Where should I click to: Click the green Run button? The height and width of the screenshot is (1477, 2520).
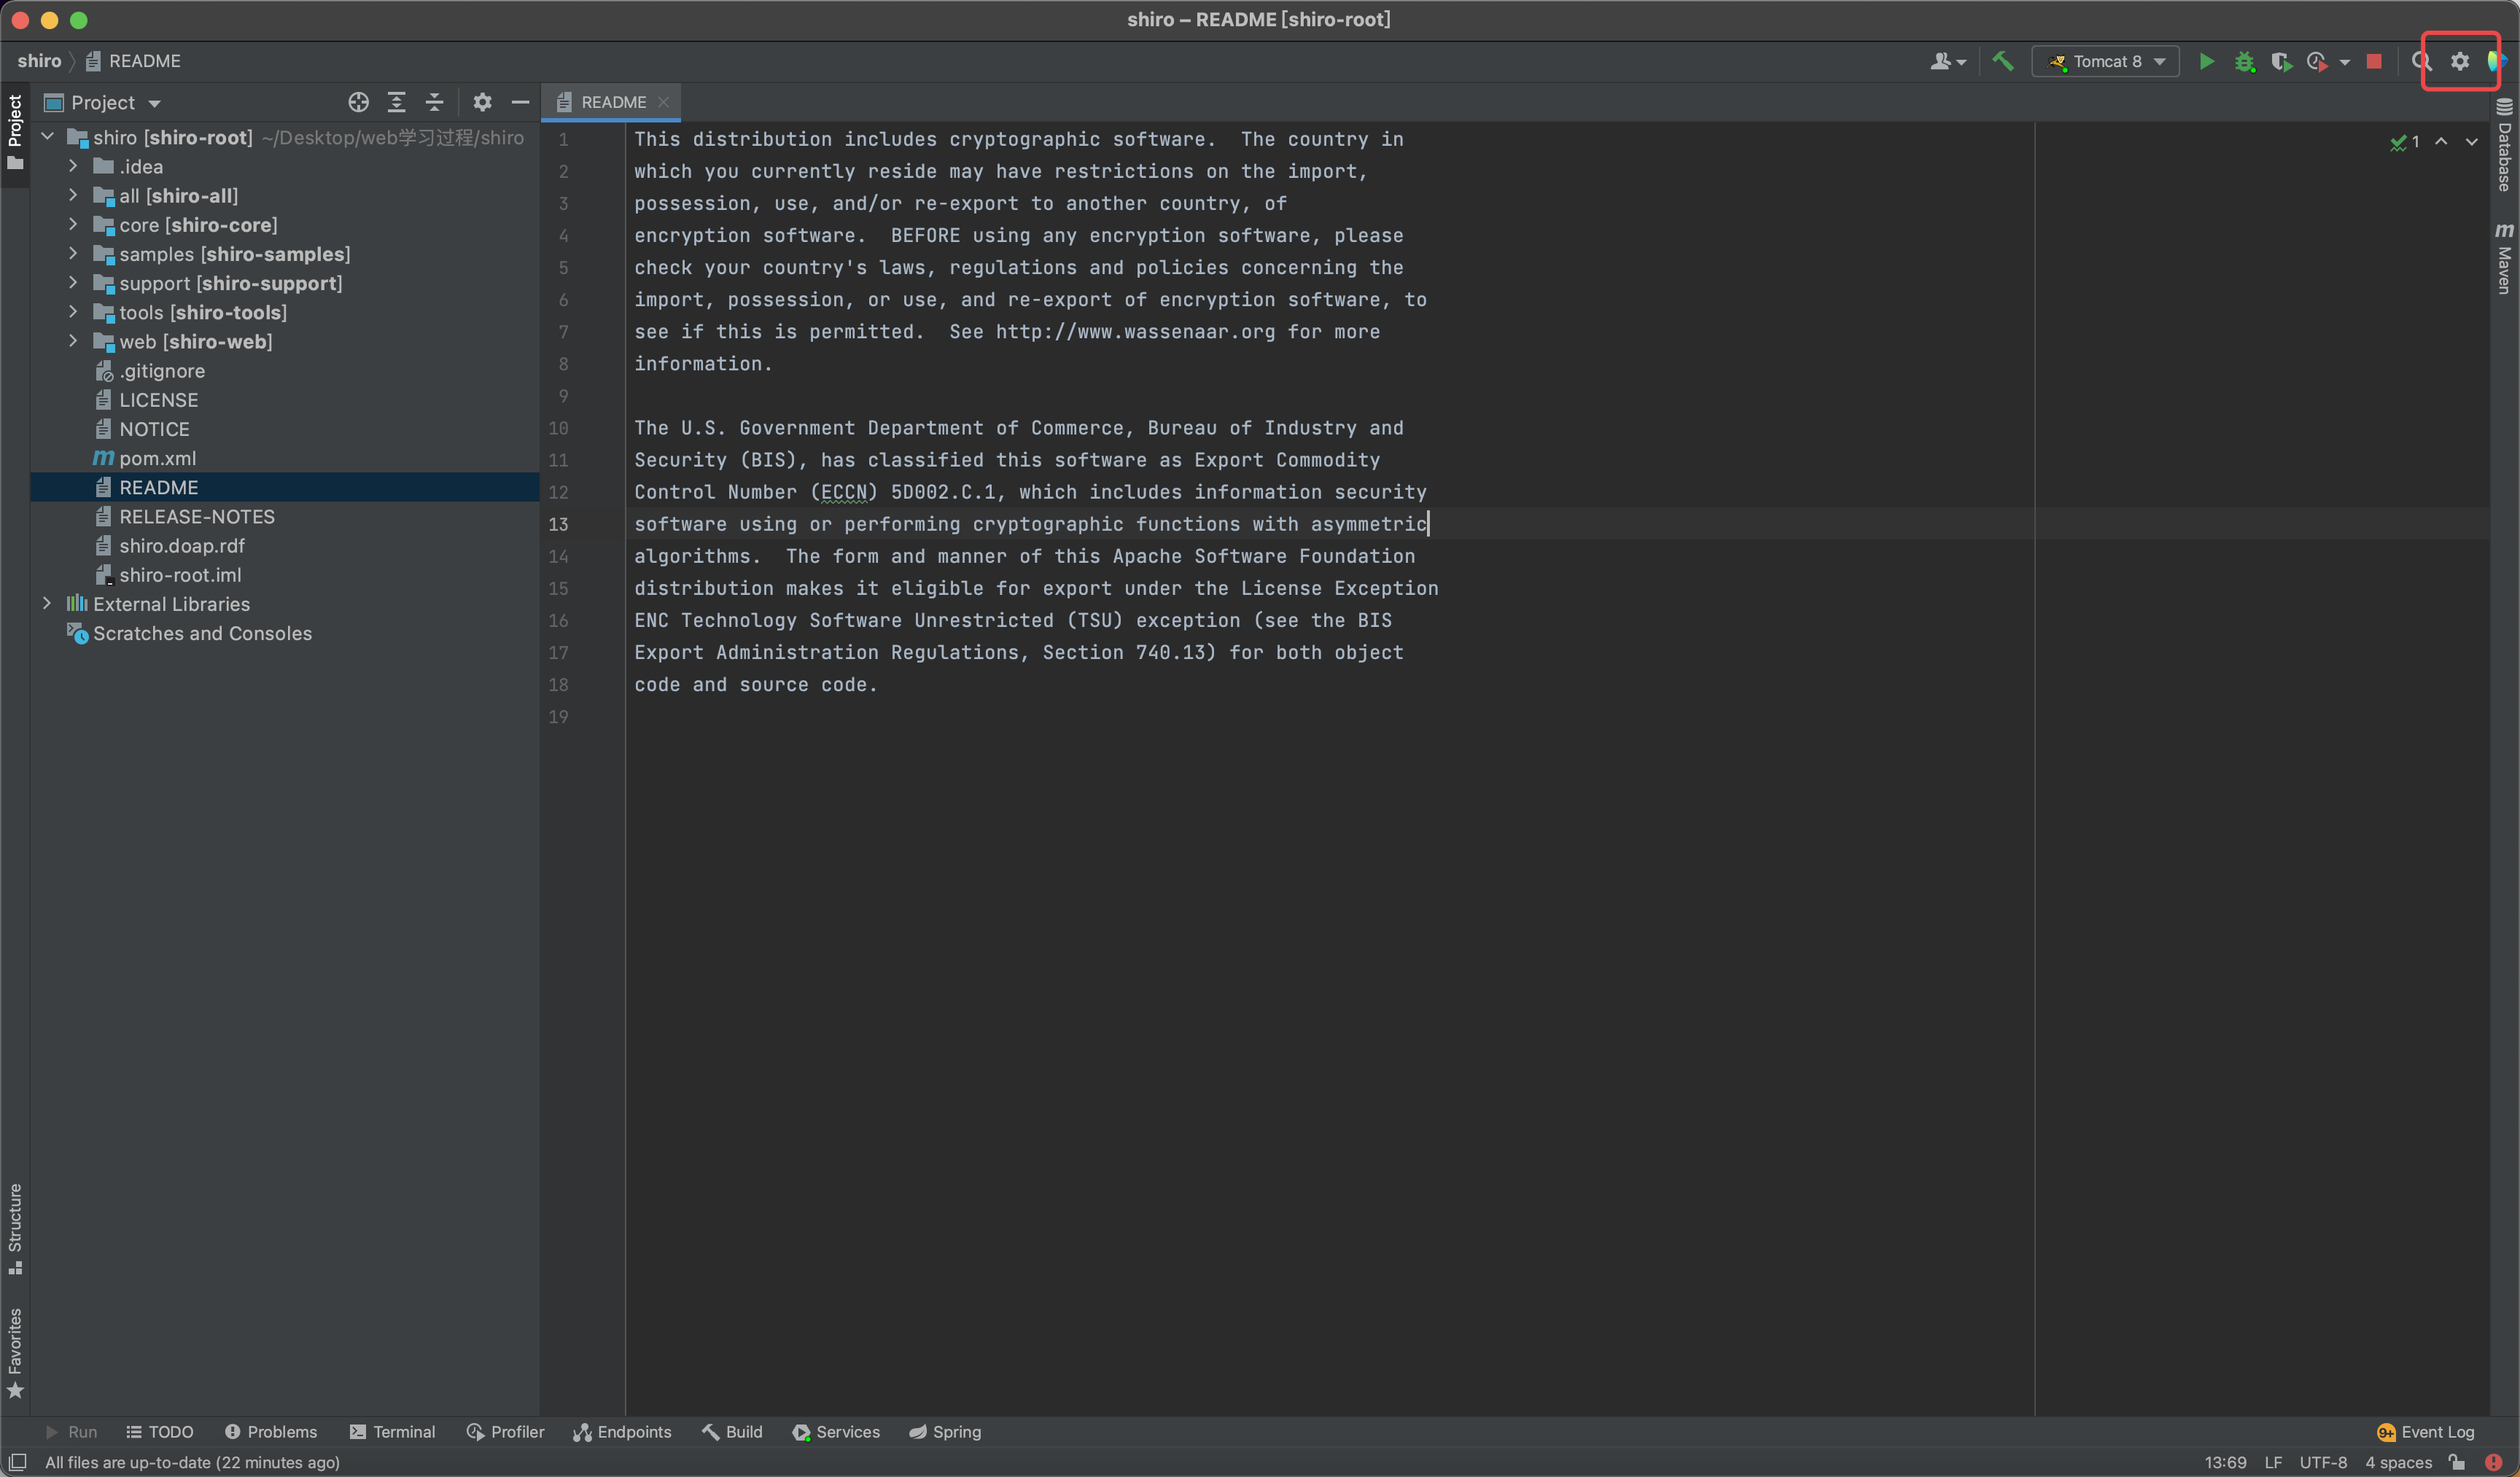tap(2206, 62)
